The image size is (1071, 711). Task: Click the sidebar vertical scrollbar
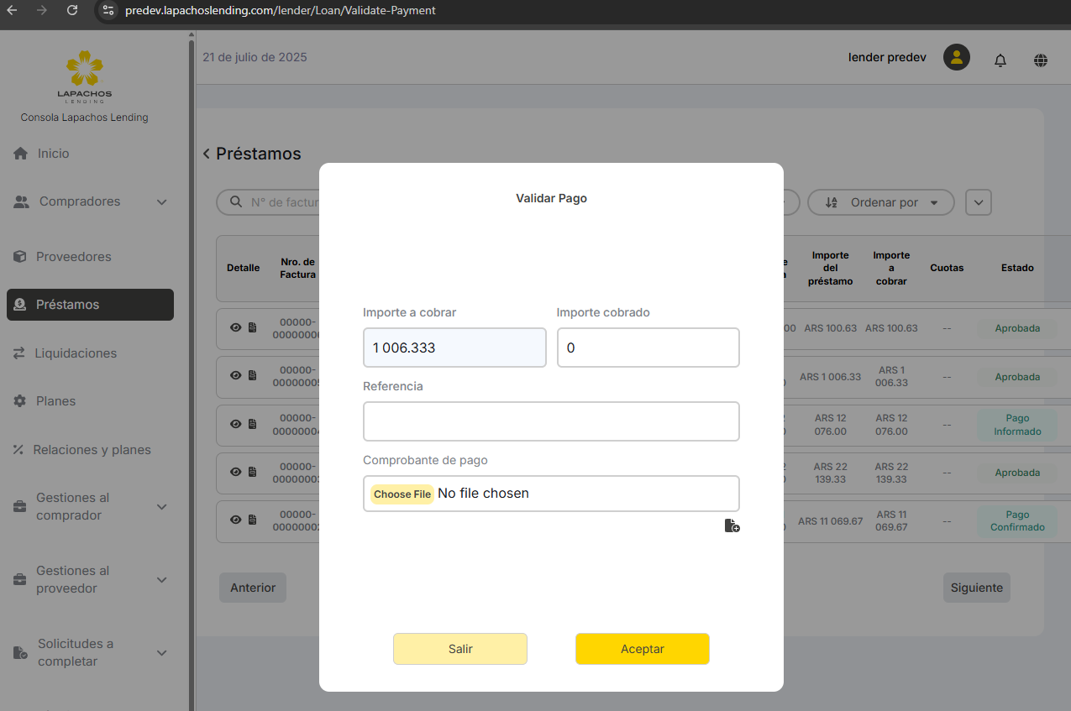coord(192,336)
